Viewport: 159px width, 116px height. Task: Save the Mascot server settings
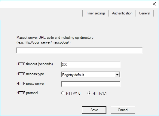point(94,110)
